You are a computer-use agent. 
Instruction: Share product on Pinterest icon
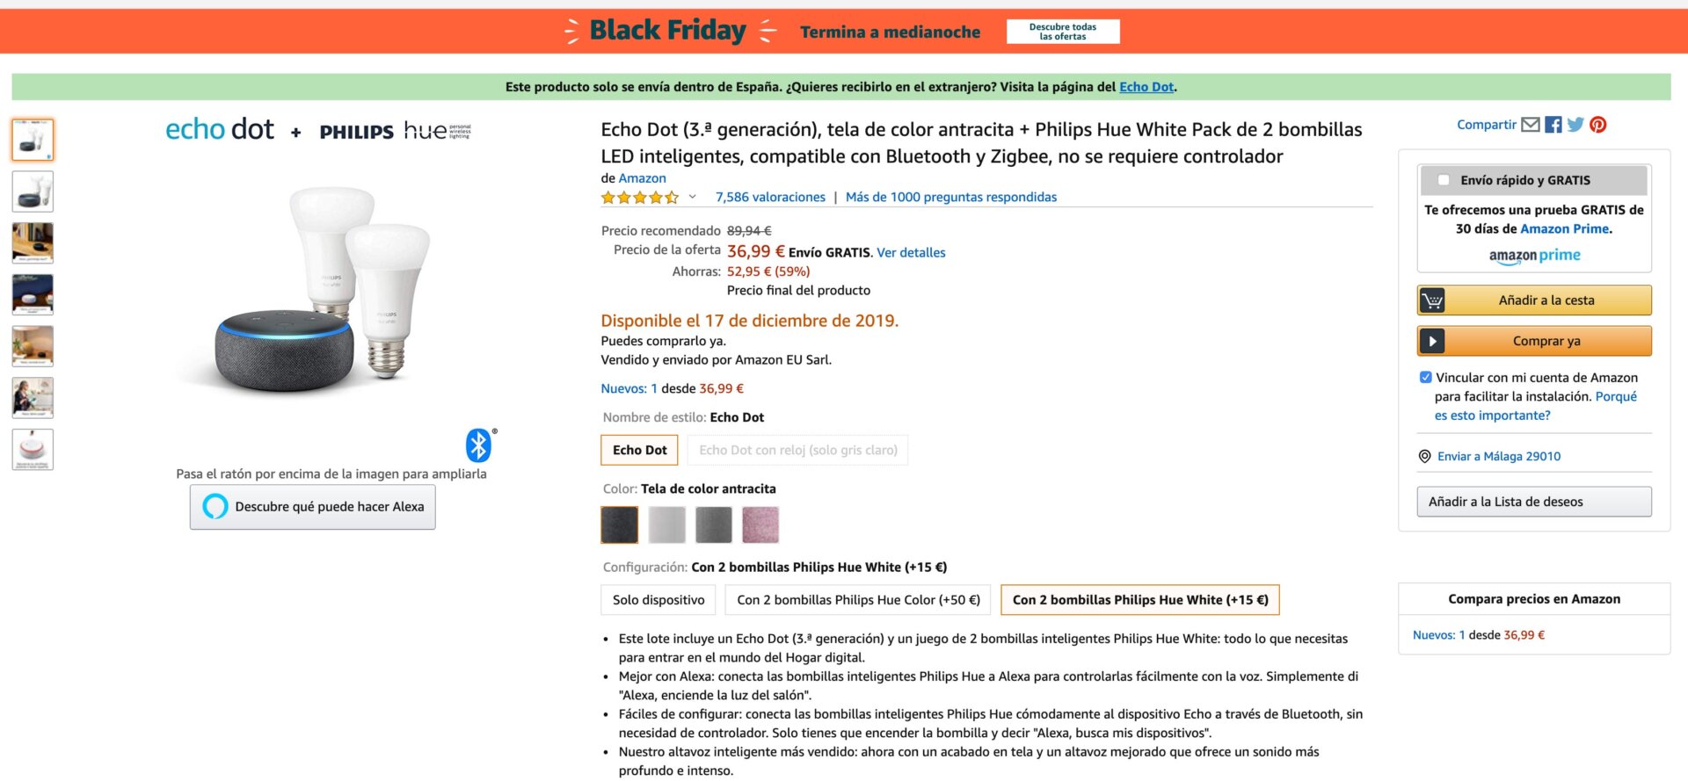1598,125
